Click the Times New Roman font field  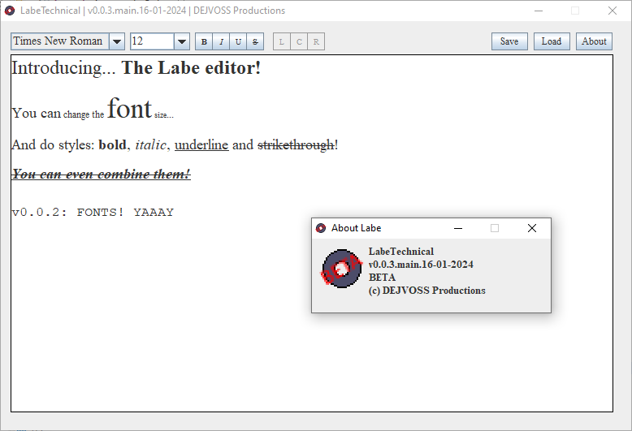pos(58,41)
